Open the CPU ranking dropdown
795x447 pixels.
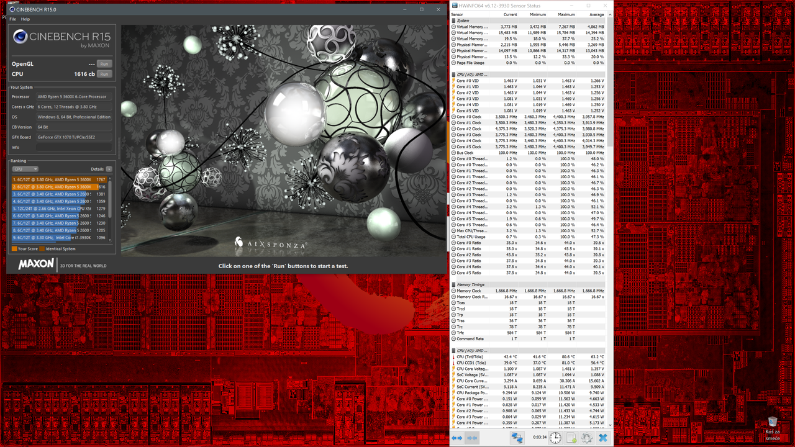[25, 169]
